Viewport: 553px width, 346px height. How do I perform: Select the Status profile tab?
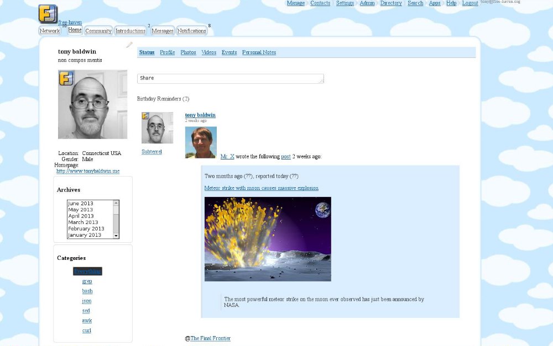click(x=147, y=52)
